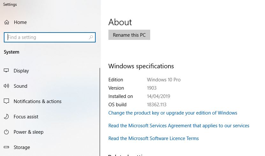
Task: Click the System section heading
Action: click(x=11, y=52)
